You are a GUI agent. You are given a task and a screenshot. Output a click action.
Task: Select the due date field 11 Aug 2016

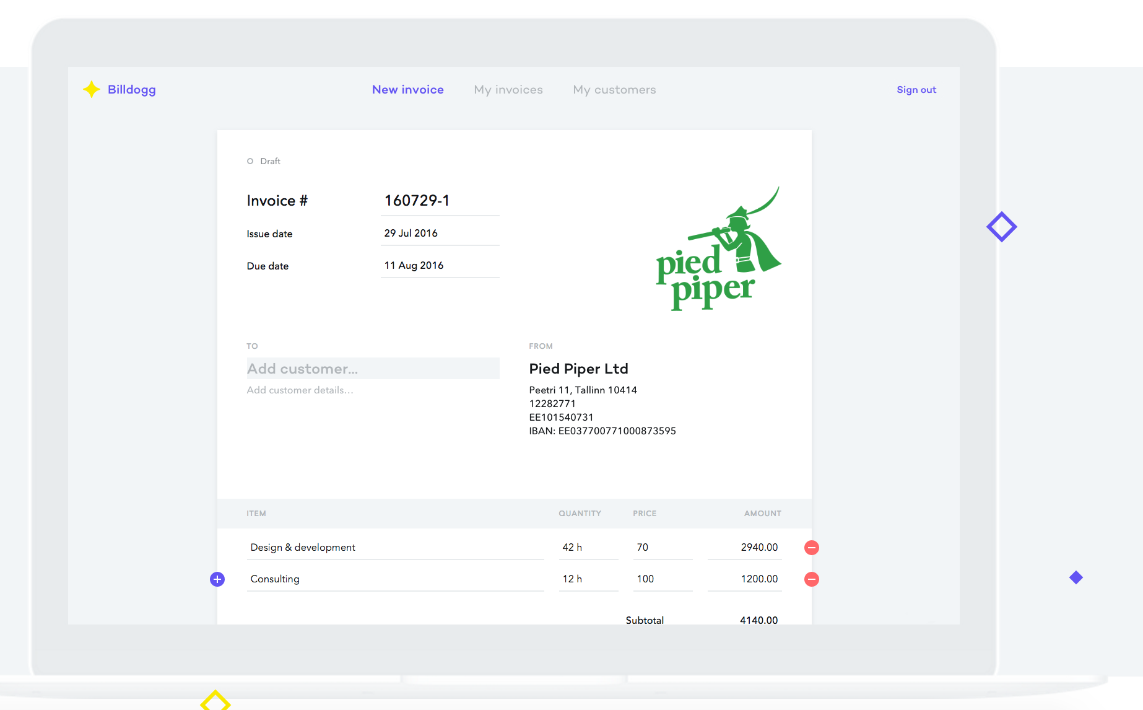[x=440, y=265]
